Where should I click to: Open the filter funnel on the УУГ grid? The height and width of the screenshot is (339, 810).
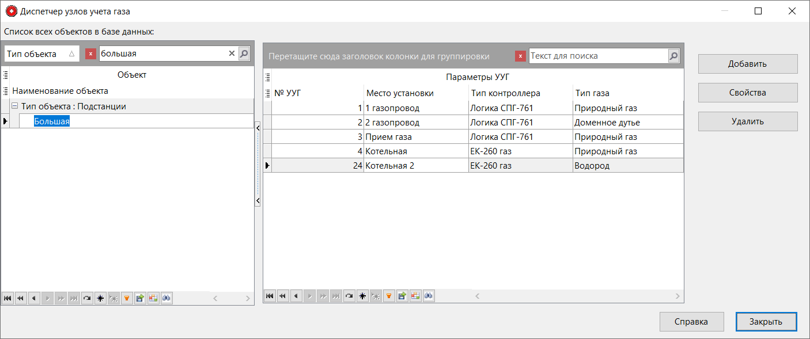tap(389, 295)
